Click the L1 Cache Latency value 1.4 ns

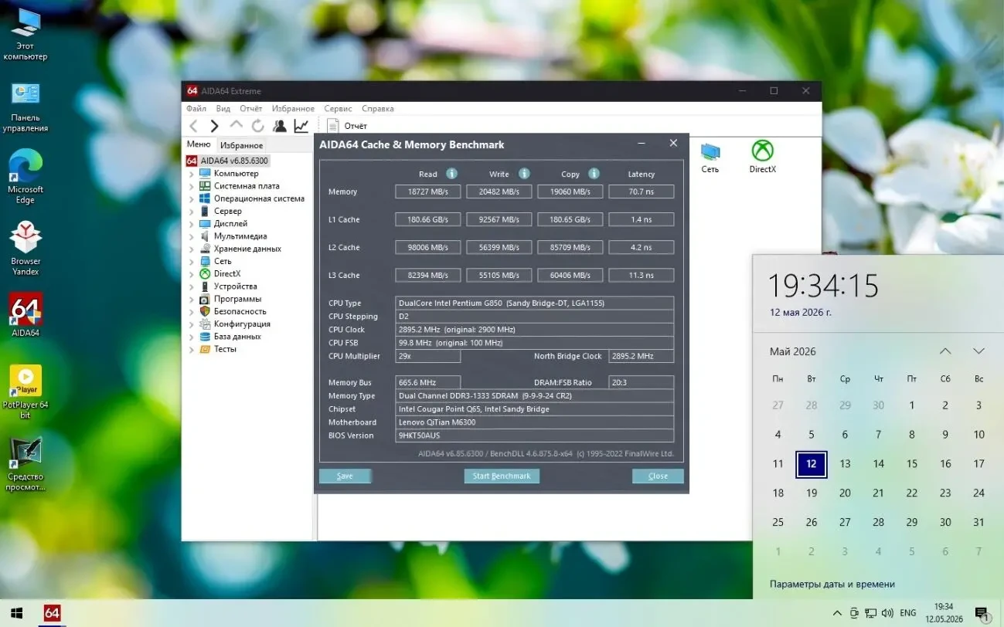(642, 219)
